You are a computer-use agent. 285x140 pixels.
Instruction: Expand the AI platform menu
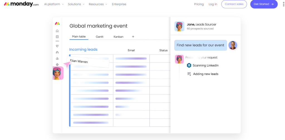[54, 4]
